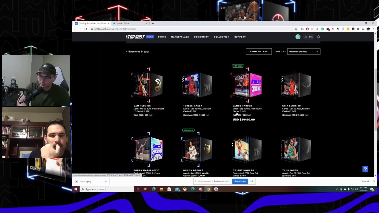Screen dimensions: 379x213
Task: Click the CAM REDDISH name text
Action: [142, 106]
